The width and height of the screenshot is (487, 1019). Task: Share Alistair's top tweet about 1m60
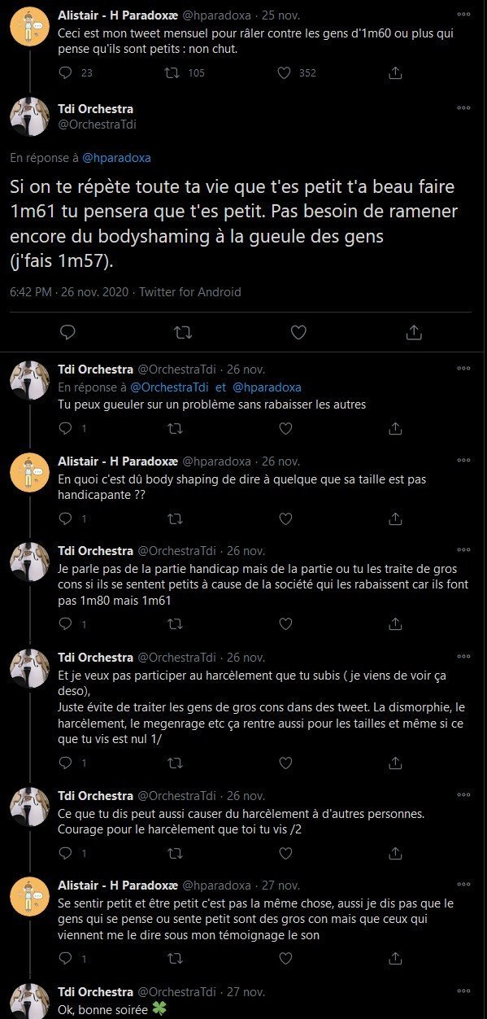(x=395, y=73)
